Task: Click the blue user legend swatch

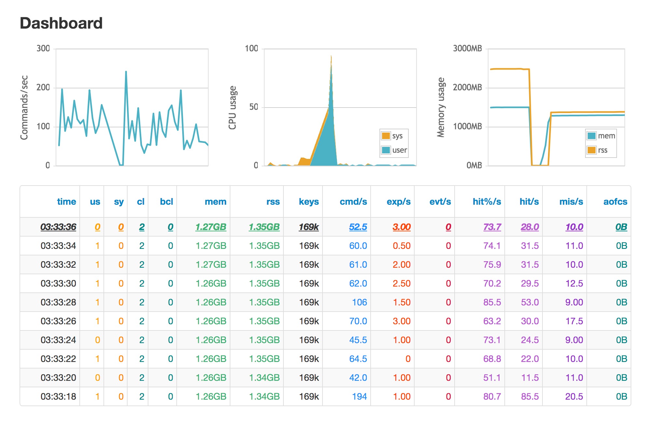Action: click(x=386, y=150)
